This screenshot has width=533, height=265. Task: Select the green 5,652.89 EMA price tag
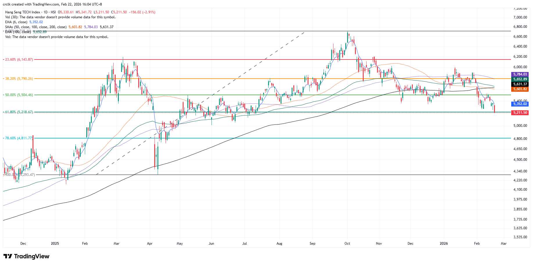coord(520,79)
